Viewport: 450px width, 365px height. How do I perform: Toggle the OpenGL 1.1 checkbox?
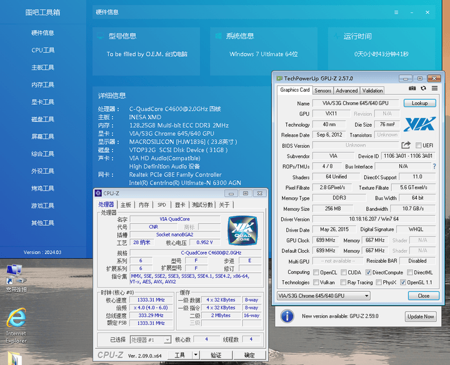pyautogui.click(x=403, y=282)
